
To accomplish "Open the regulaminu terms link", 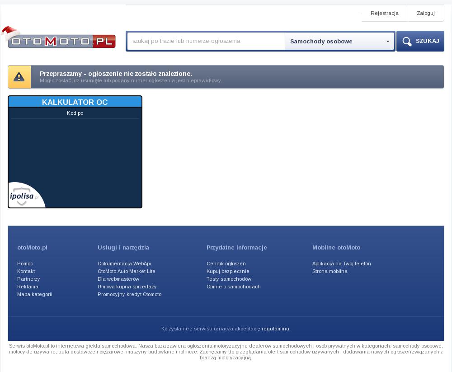I will pyautogui.click(x=275, y=329).
